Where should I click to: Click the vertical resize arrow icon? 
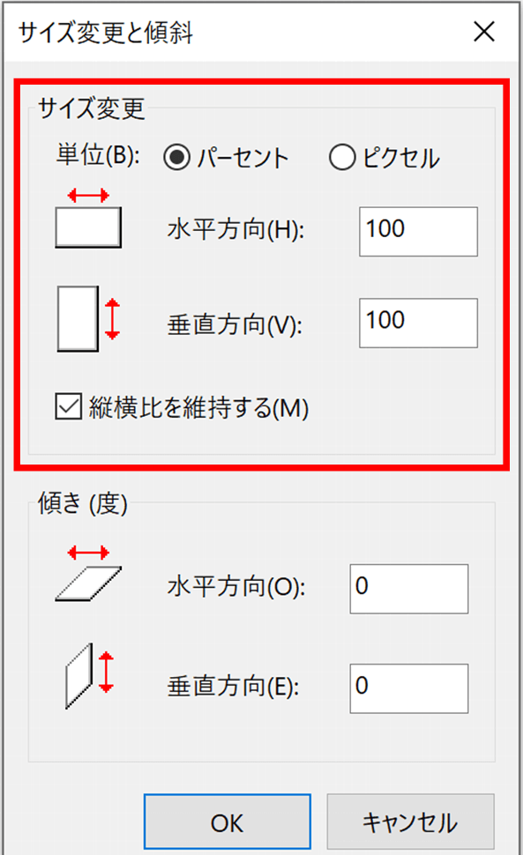(x=88, y=319)
